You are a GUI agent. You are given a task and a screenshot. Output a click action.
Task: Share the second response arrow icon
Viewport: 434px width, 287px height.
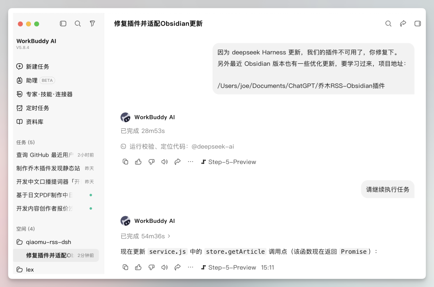[178, 267]
